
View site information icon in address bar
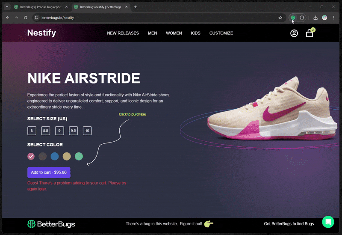click(x=37, y=18)
